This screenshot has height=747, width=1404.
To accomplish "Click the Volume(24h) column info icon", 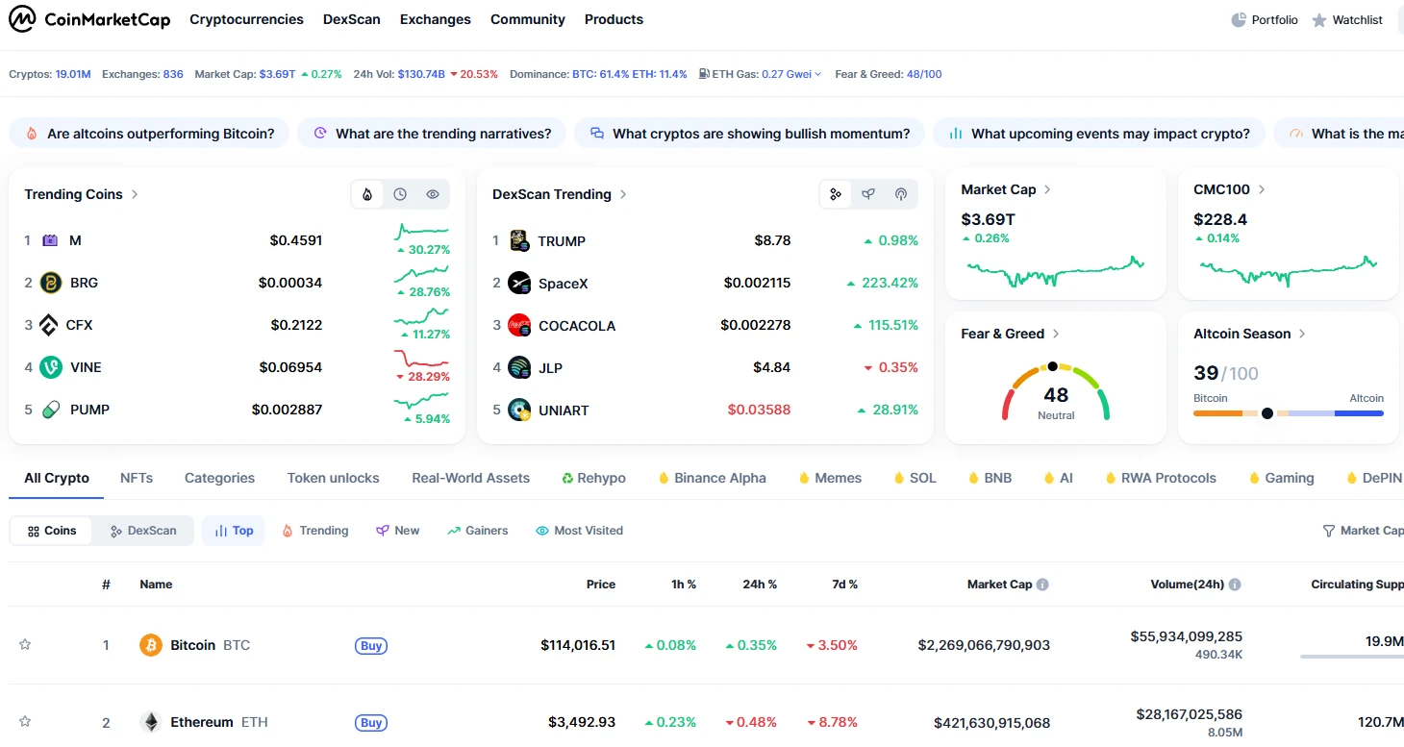I will (x=1235, y=585).
